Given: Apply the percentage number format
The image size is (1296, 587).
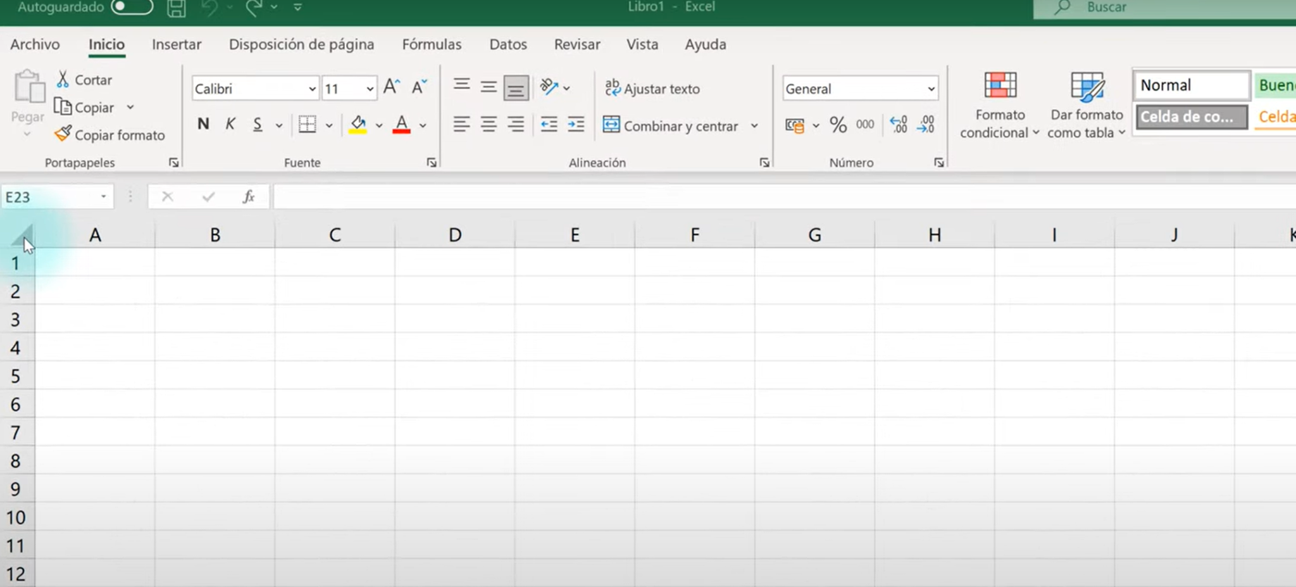Looking at the screenshot, I should [x=839, y=125].
